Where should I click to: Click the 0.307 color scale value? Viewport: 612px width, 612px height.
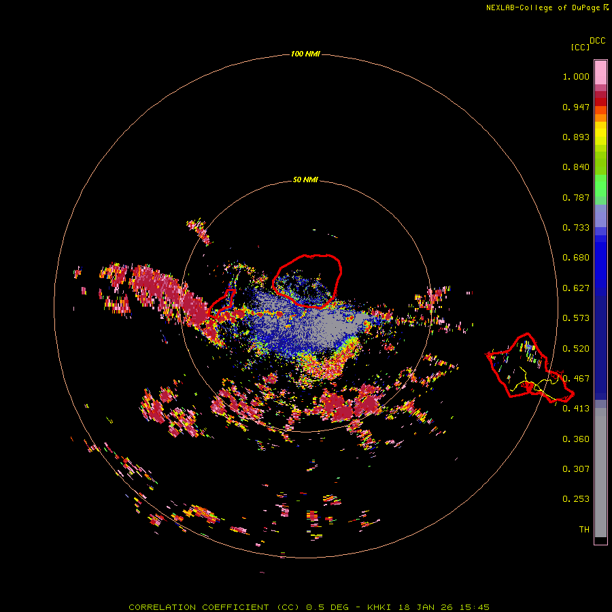576,469
